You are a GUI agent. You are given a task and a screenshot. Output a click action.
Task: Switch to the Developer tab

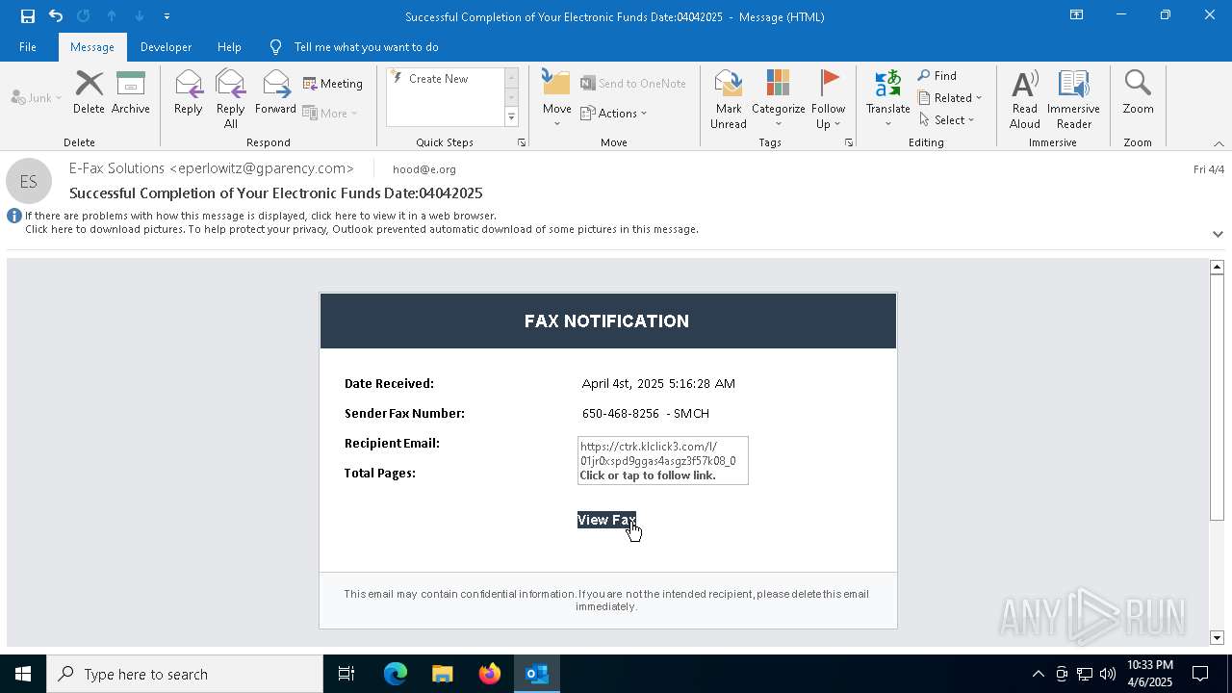(x=166, y=47)
